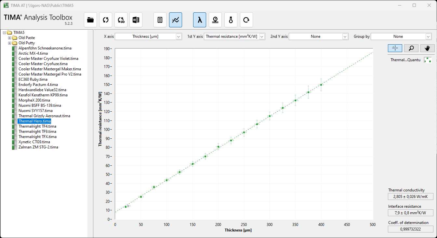Select Nuomi SYY157.tima file

(35, 111)
